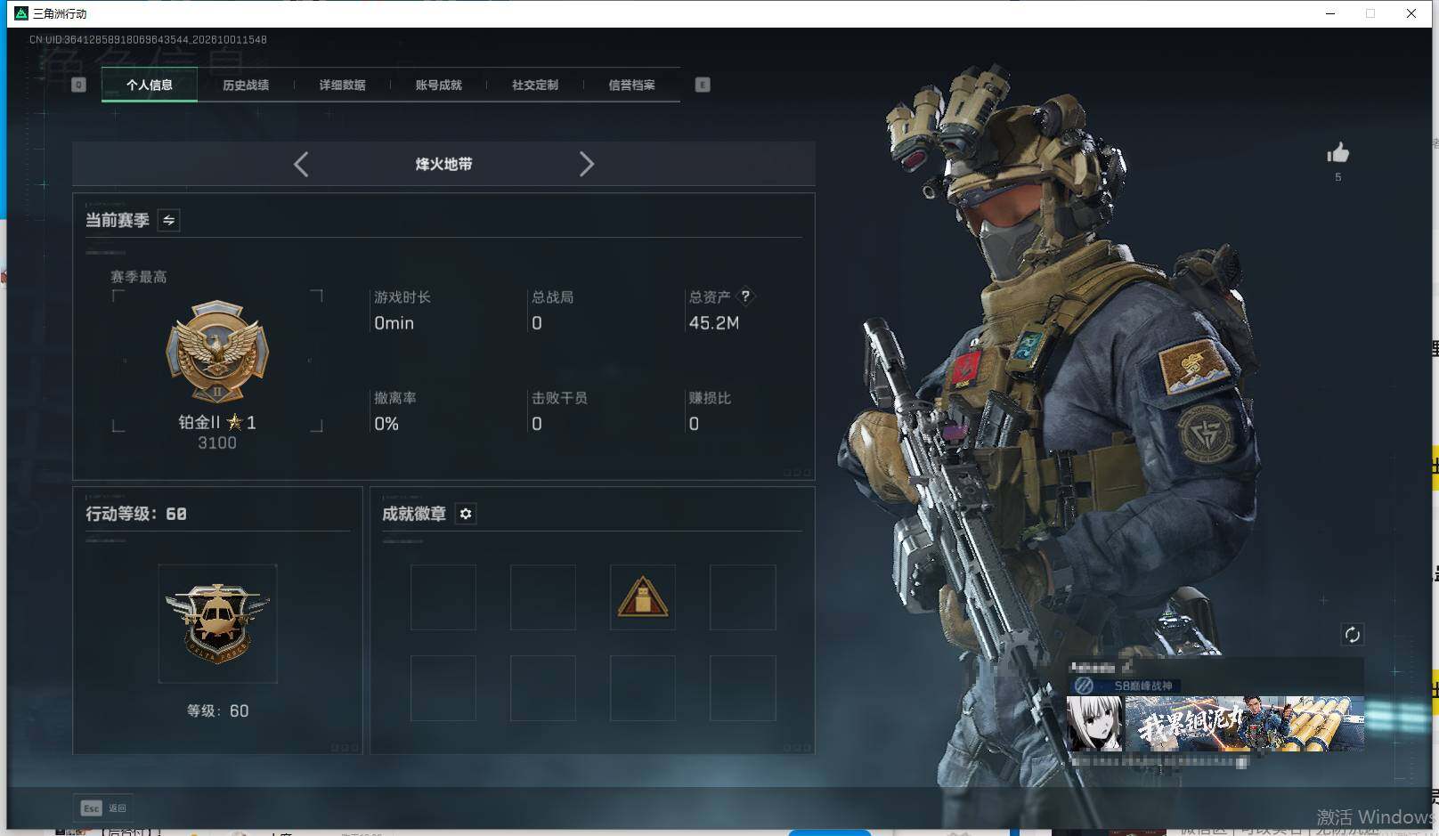This screenshot has height=836, width=1439.
Task: Rotate the character model with refresh icon
Action: coord(1352,635)
